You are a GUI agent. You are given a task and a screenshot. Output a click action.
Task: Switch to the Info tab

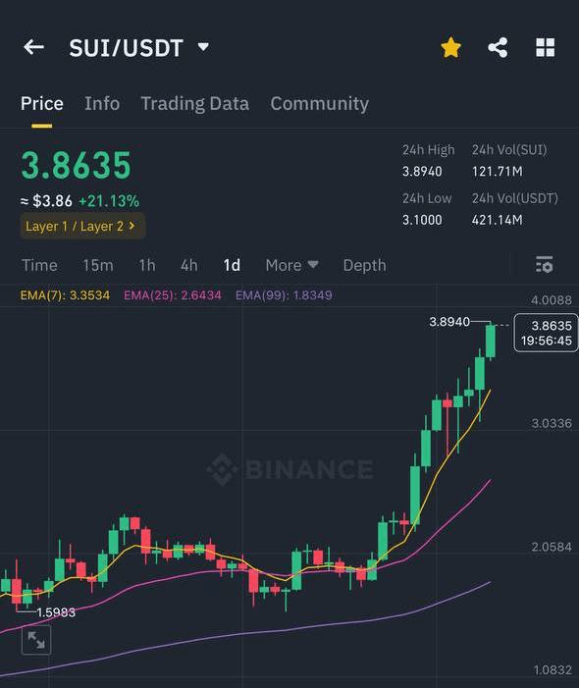pos(102,104)
